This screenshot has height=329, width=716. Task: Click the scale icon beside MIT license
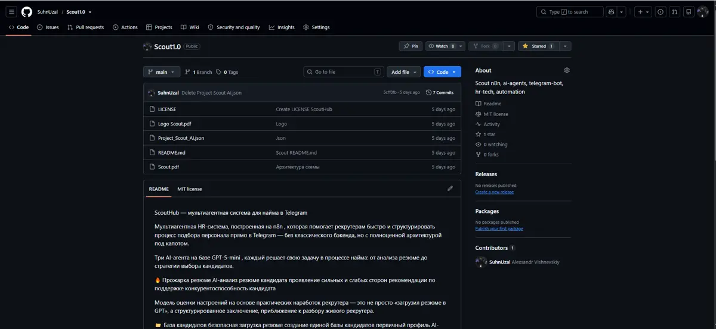(479, 114)
